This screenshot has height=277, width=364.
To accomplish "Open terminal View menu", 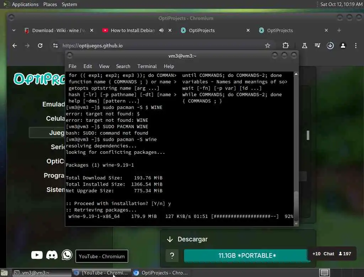I will coord(104,66).
